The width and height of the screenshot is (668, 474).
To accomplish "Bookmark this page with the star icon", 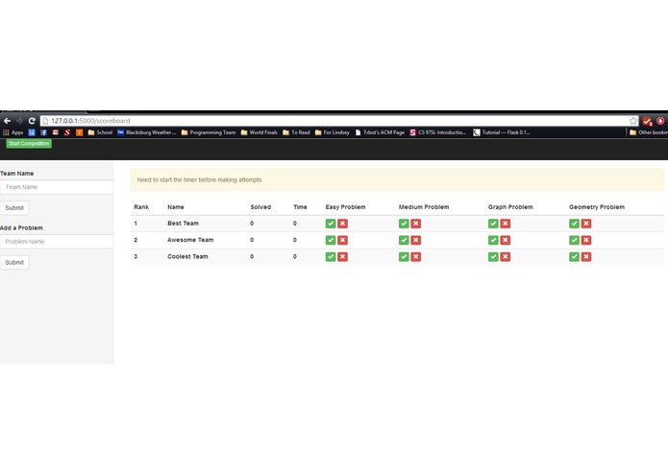I will [x=633, y=121].
